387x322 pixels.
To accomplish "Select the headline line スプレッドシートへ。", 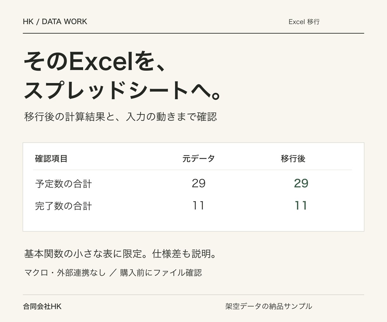I will 122,90.
